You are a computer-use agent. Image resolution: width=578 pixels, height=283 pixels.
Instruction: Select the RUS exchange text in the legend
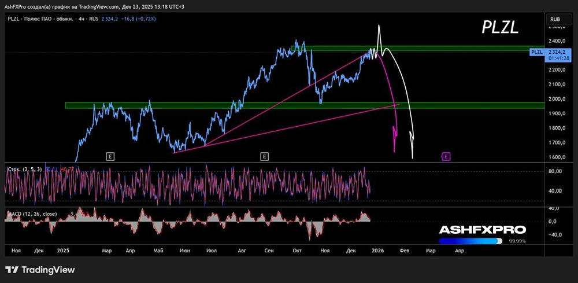[x=93, y=19]
